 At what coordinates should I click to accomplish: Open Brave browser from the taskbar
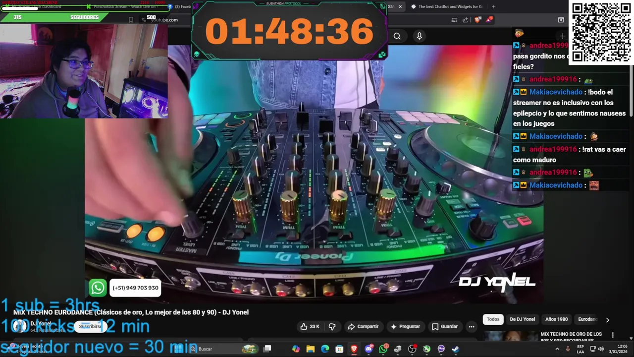354,349
